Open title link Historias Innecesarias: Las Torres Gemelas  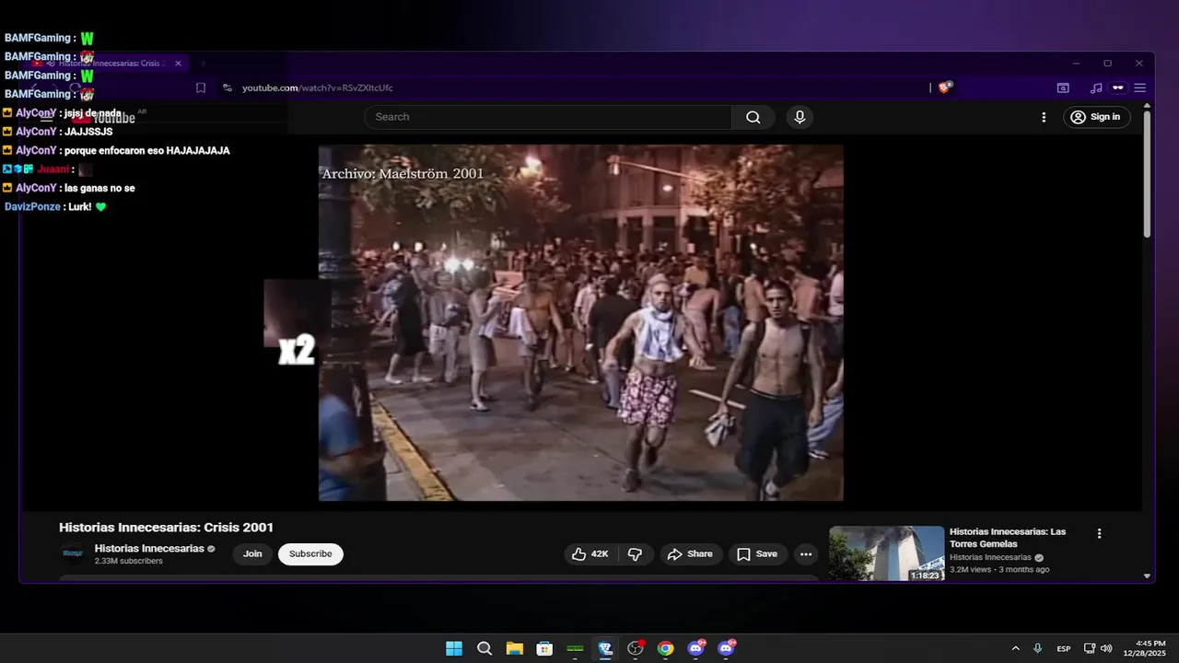point(1008,538)
